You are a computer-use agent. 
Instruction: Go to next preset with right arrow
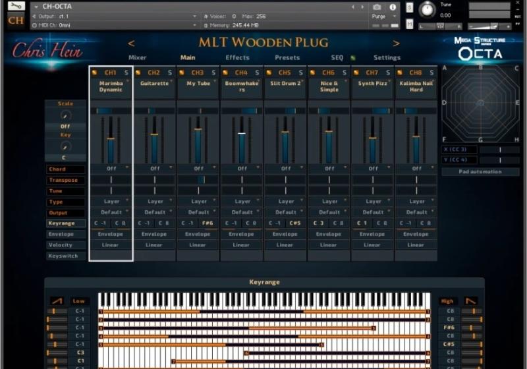pos(396,43)
